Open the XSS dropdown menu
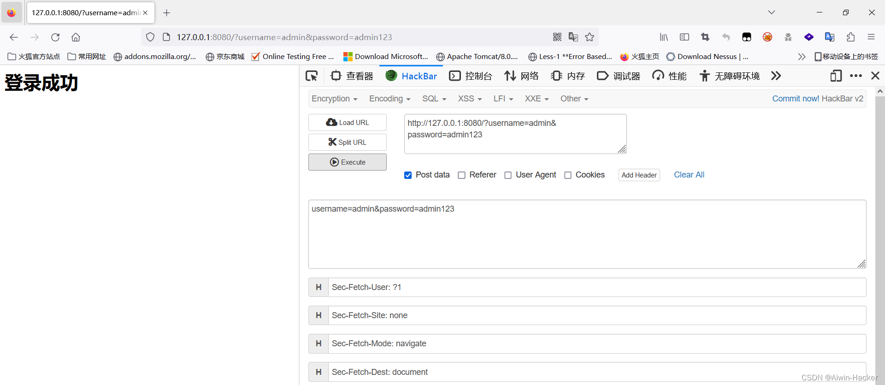This screenshot has width=885, height=385. 470,99
